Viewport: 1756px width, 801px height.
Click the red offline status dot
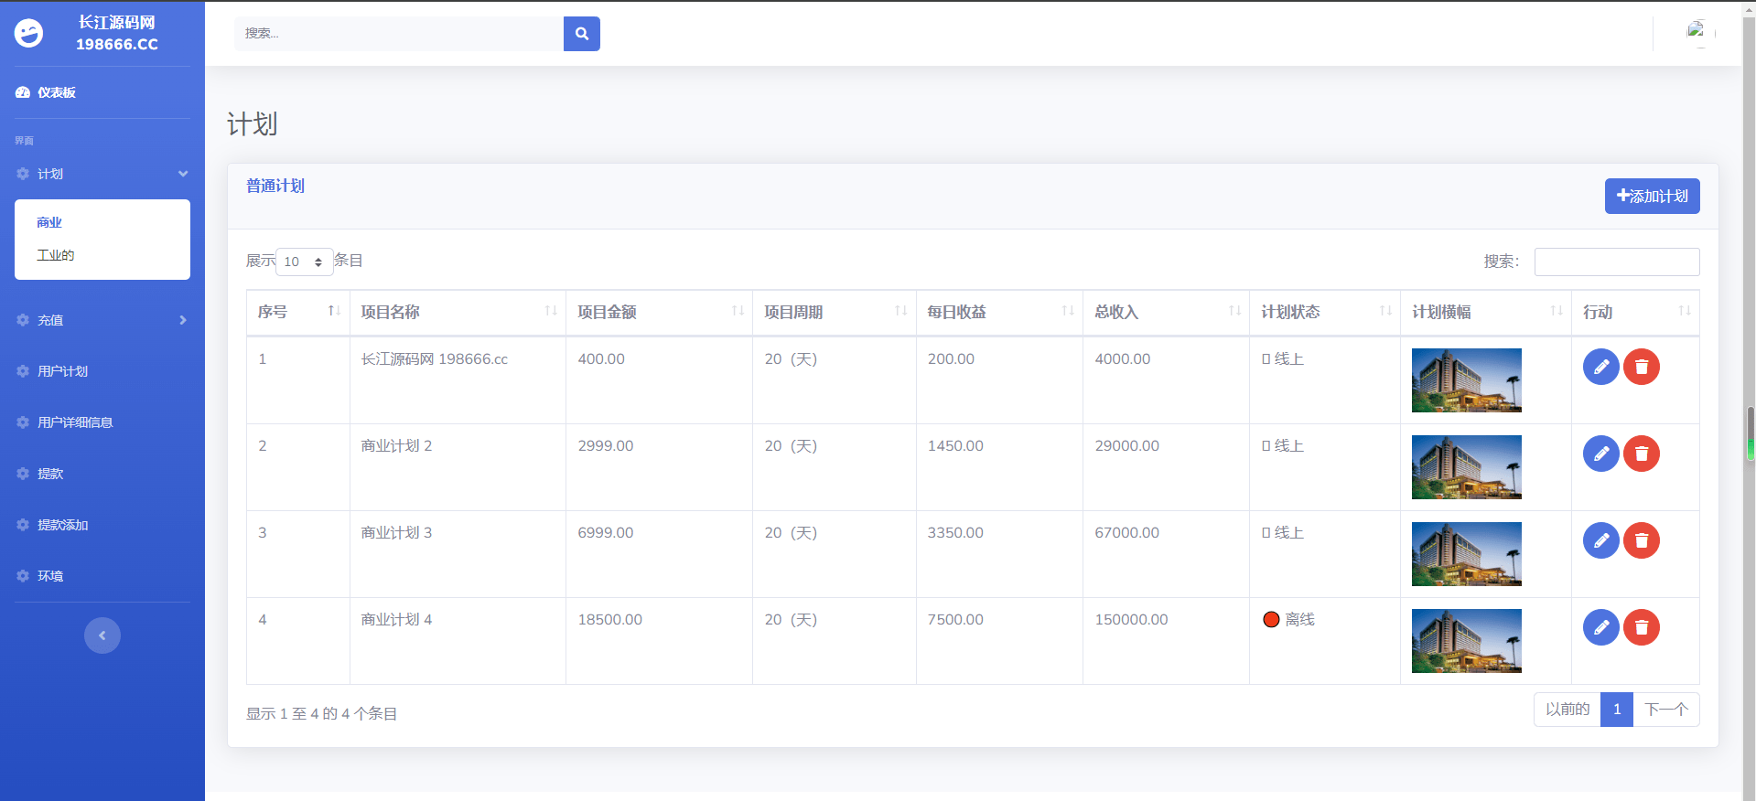coord(1271,620)
